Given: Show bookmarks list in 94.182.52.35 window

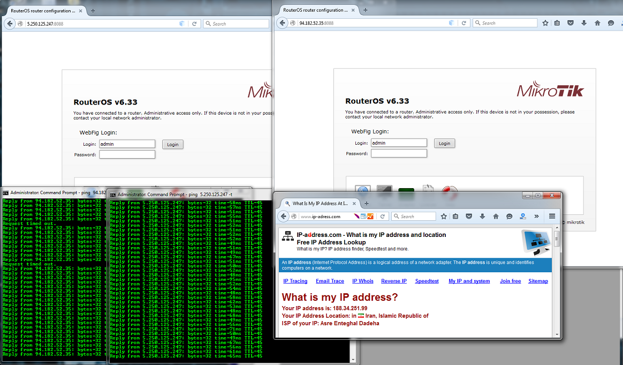Looking at the screenshot, I should click(557, 23).
